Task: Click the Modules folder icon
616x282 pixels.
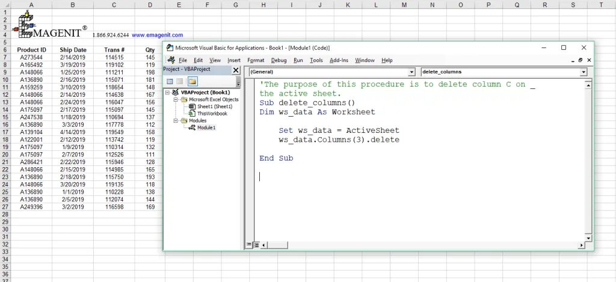Action: [184, 121]
